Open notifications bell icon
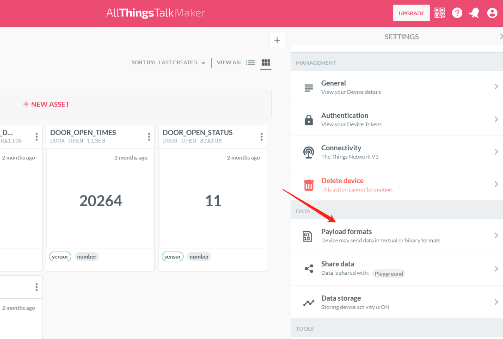This screenshot has height=339, width=503. [x=474, y=13]
